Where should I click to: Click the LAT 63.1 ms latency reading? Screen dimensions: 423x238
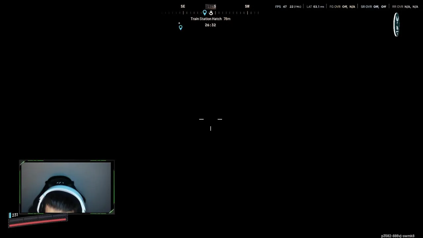pyautogui.click(x=315, y=7)
